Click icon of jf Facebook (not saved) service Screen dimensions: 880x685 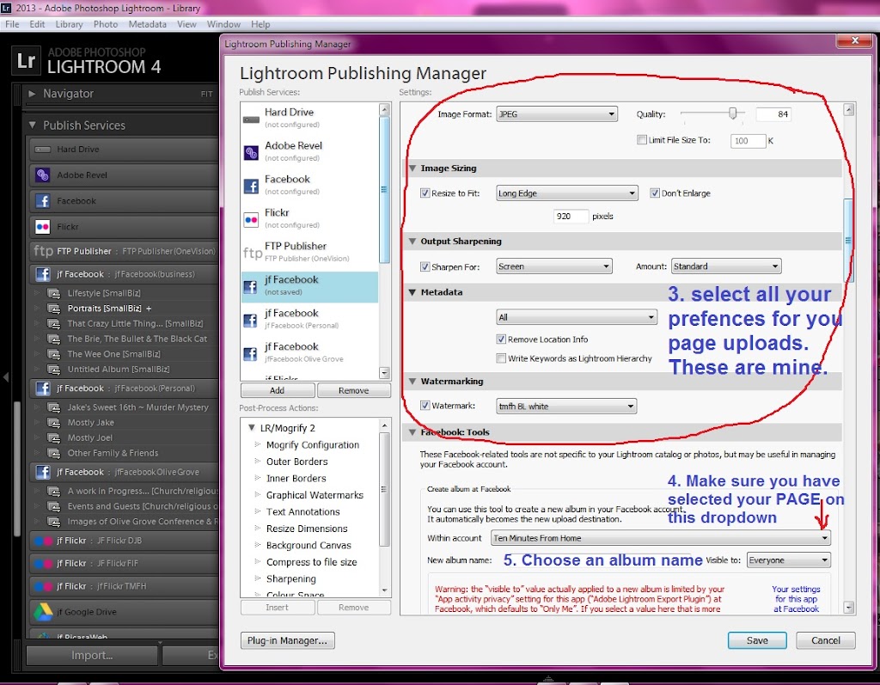coord(251,286)
